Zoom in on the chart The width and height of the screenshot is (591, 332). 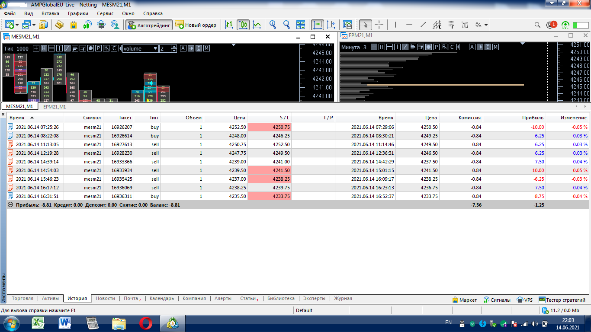(x=273, y=25)
